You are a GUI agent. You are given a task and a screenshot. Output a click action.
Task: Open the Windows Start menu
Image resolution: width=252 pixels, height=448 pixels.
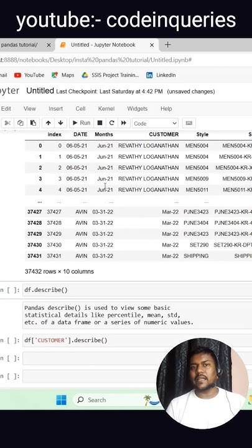tap(62, 400)
